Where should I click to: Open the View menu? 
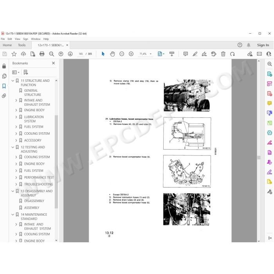[18, 39]
